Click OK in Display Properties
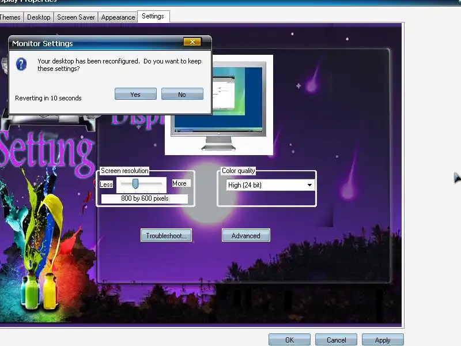Viewport: 461px width, 346px height. click(289, 340)
